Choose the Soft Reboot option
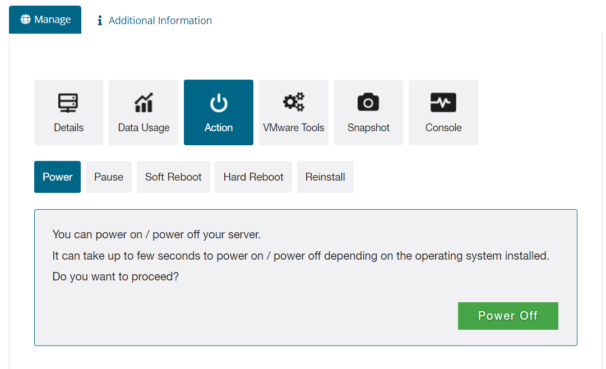The image size is (606, 369). [x=173, y=177]
